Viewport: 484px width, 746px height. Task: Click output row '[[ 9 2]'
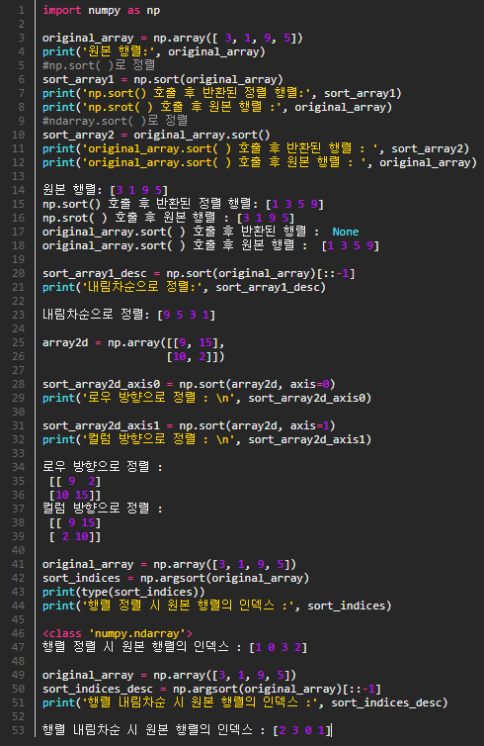pos(75,481)
